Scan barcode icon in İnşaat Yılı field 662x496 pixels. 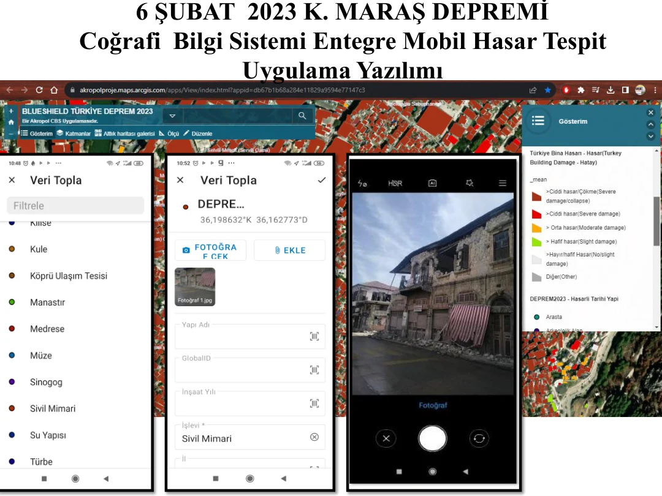click(314, 404)
